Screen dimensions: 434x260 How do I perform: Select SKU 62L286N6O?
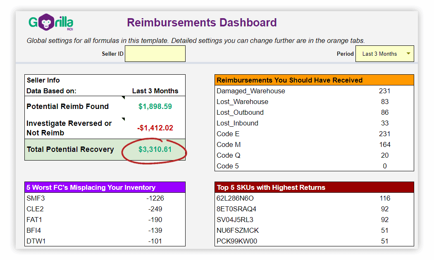click(x=236, y=198)
